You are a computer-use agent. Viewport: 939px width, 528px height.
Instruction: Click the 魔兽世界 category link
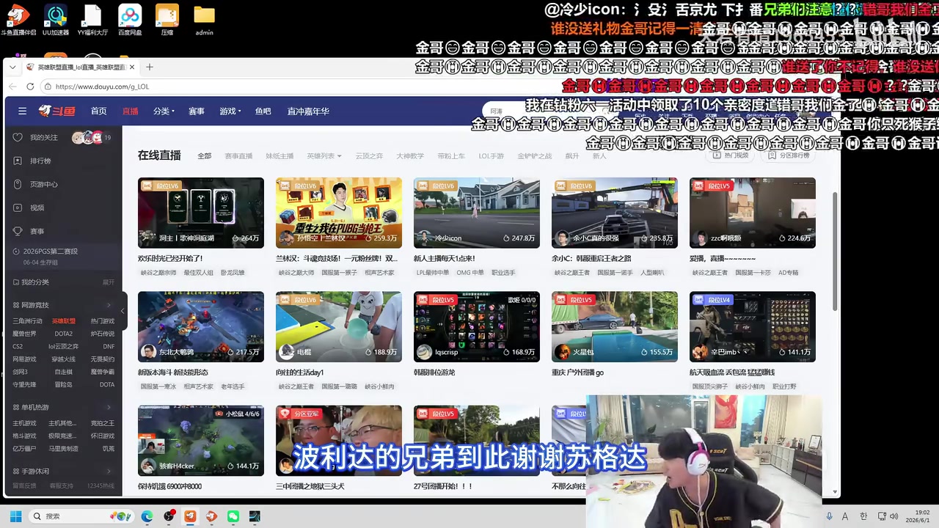coord(24,334)
